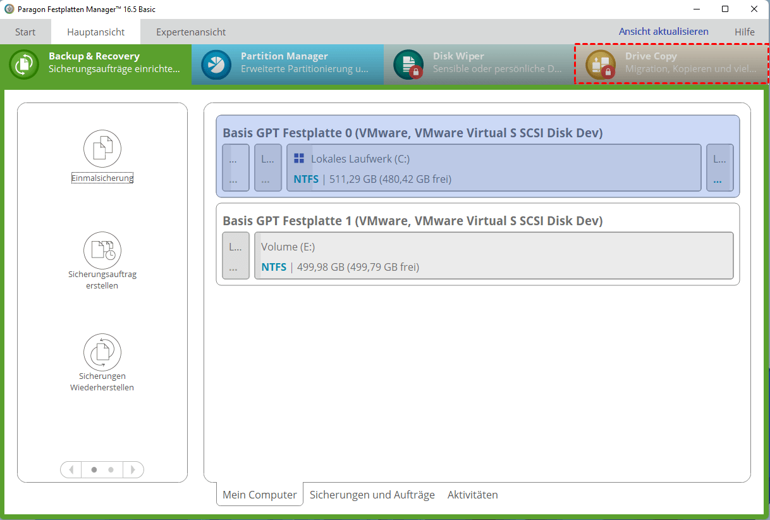770x520 pixels.
Task: Click the Drive Copy title text
Action: pos(651,56)
